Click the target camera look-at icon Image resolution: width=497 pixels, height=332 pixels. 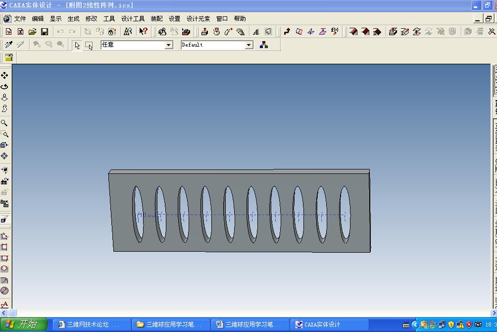pos(4,156)
